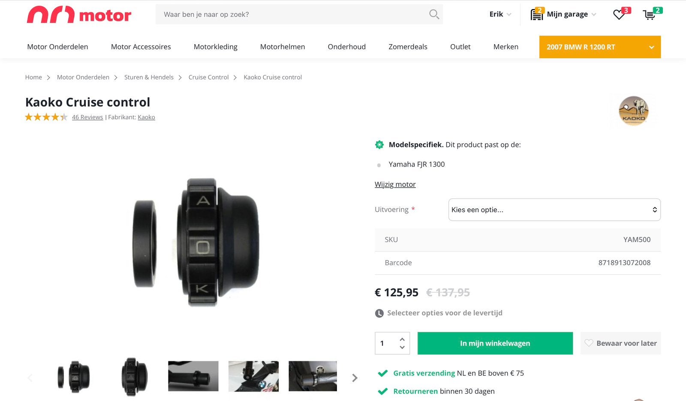
Task: Click the main product image
Action: click(196, 242)
